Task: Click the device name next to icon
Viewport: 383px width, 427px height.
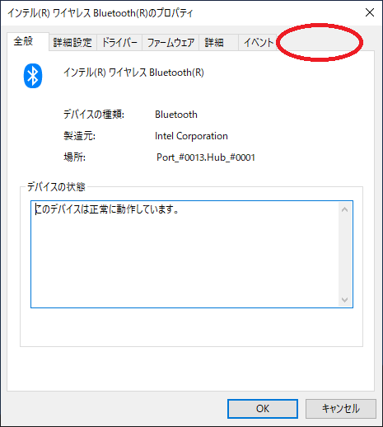Action: 133,73
